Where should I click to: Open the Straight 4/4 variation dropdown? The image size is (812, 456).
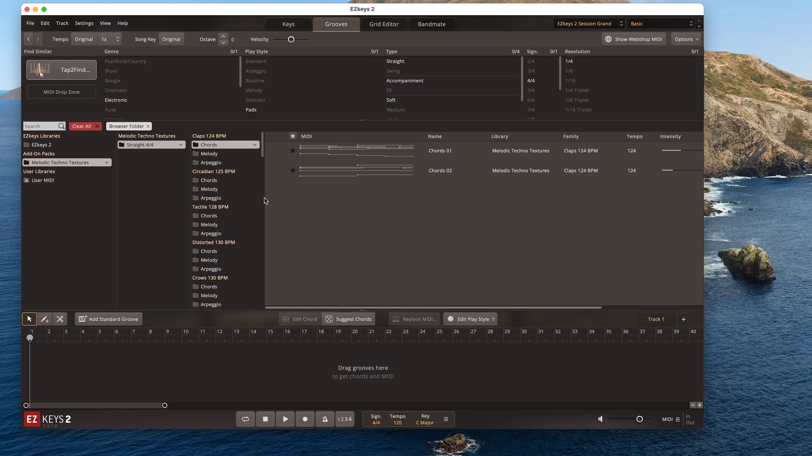coord(151,144)
